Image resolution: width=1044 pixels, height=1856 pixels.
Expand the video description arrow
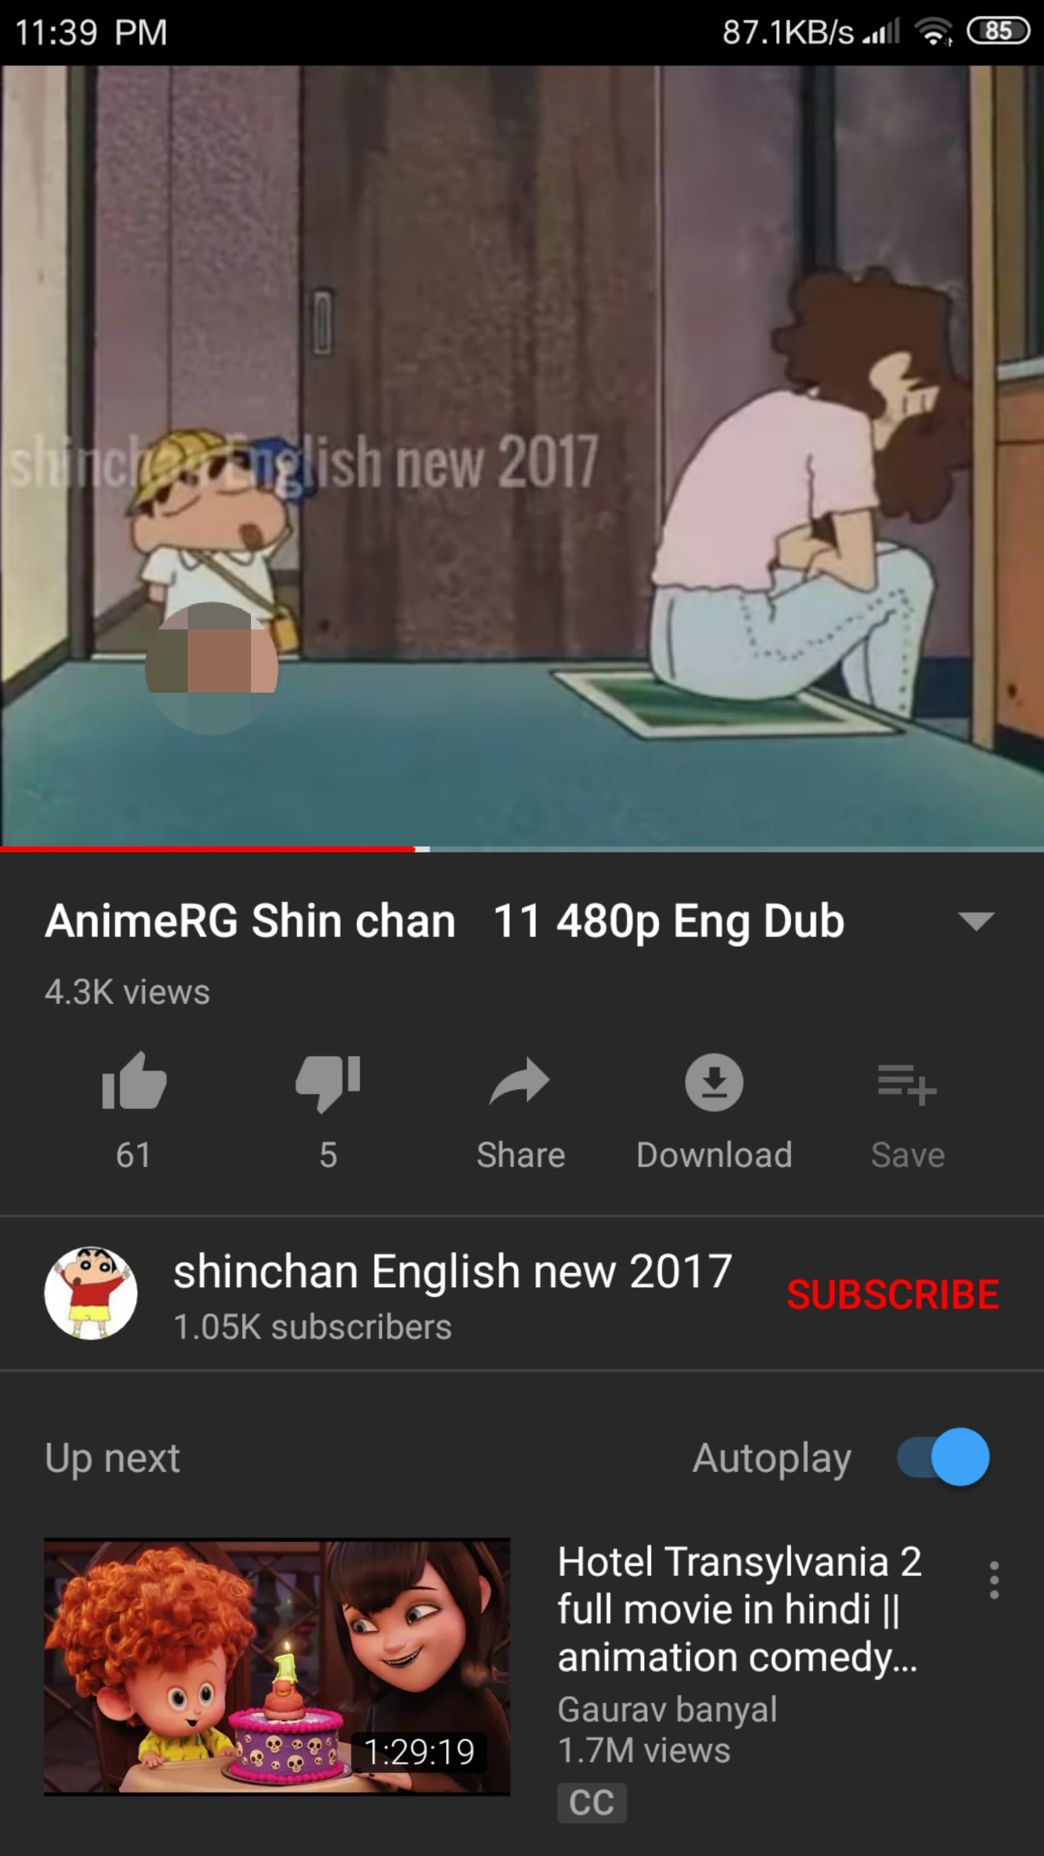click(976, 921)
